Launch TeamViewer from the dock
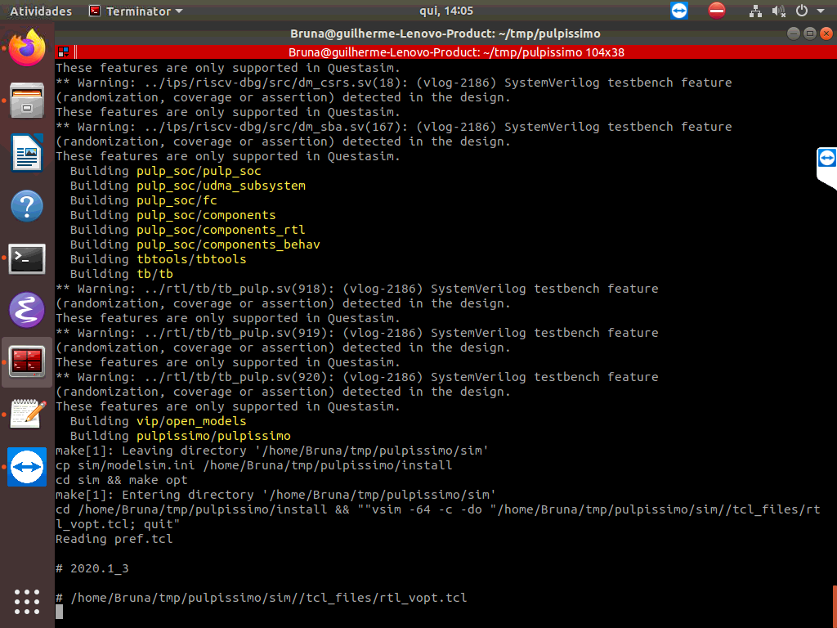The height and width of the screenshot is (628, 837). point(27,467)
